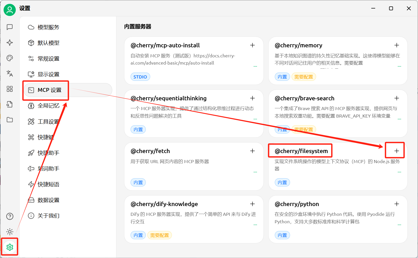Click the user avatar at top left
This screenshot has height=258, width=418.
pyautogui.click(x=10, y=10)
